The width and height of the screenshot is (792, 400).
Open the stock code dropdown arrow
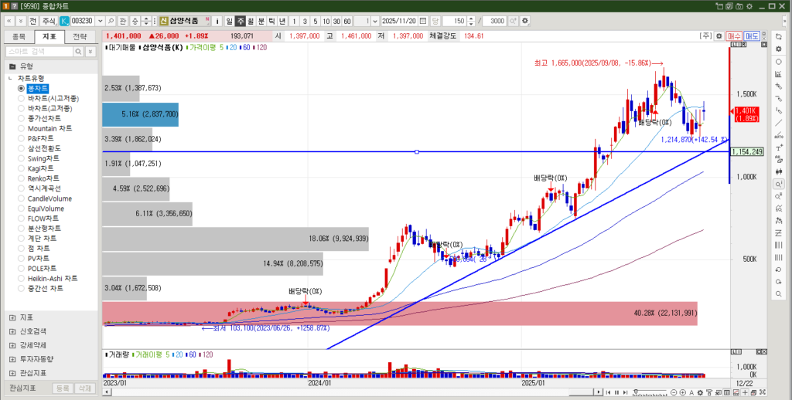100,21
